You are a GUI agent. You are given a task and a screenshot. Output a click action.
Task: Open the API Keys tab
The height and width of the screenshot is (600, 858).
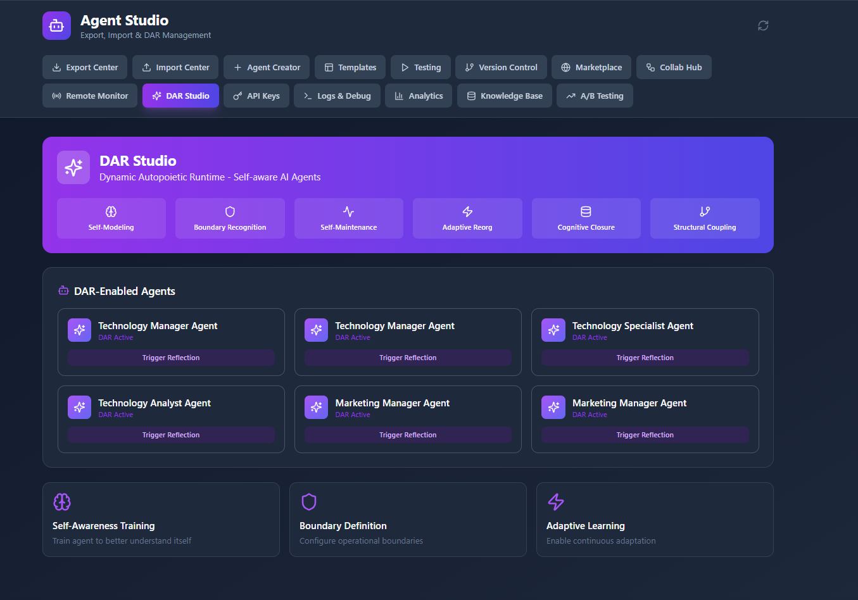coord(256,96)
